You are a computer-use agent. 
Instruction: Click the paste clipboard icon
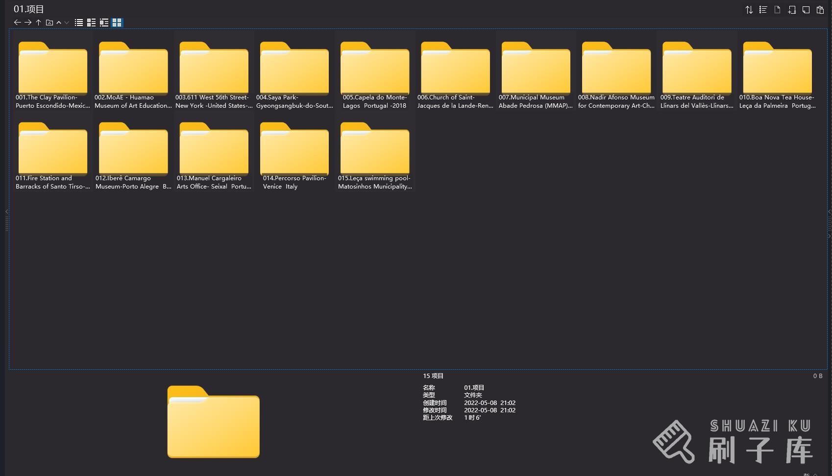coord(820,10)
